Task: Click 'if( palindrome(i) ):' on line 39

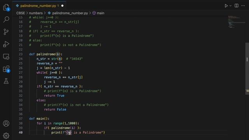Action: point(62,128)
